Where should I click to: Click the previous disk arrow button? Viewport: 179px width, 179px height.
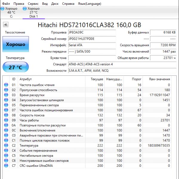[x=6, y=24]
